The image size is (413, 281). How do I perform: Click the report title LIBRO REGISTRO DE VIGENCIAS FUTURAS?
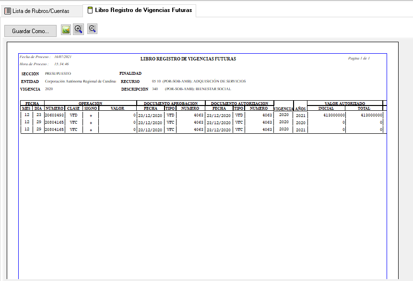click(x=188, y=59)
